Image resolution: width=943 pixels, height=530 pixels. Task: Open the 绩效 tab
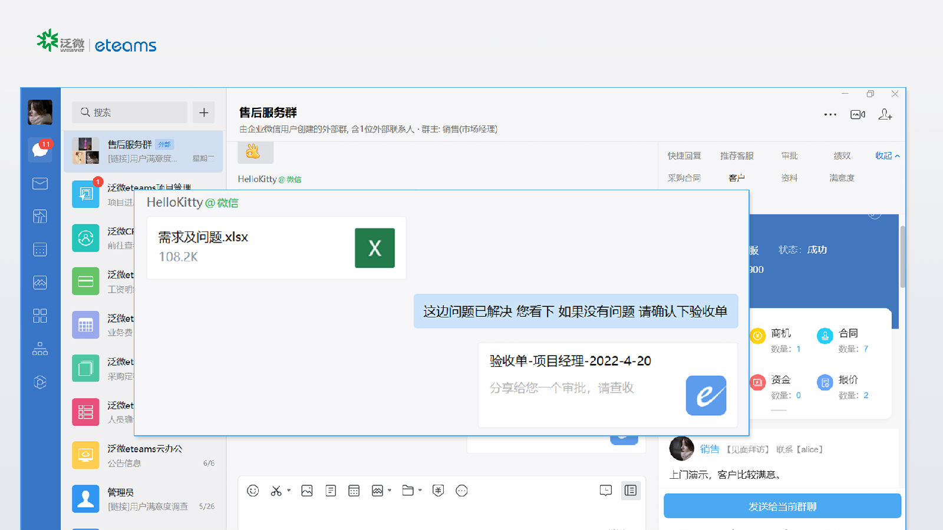[842, 156]
